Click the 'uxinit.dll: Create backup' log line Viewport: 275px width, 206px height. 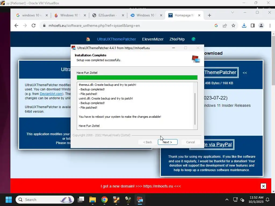coord(106,98)
